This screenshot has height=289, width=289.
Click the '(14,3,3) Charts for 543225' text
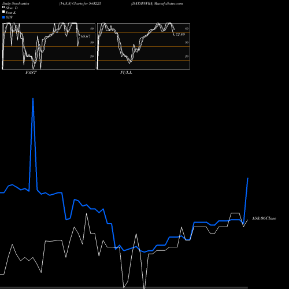point(80,3)
